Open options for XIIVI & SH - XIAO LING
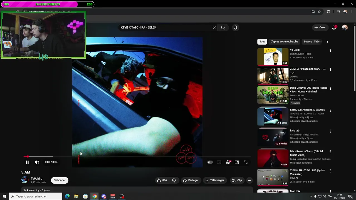Screen dimensions: 356x200 click(330, 171)
